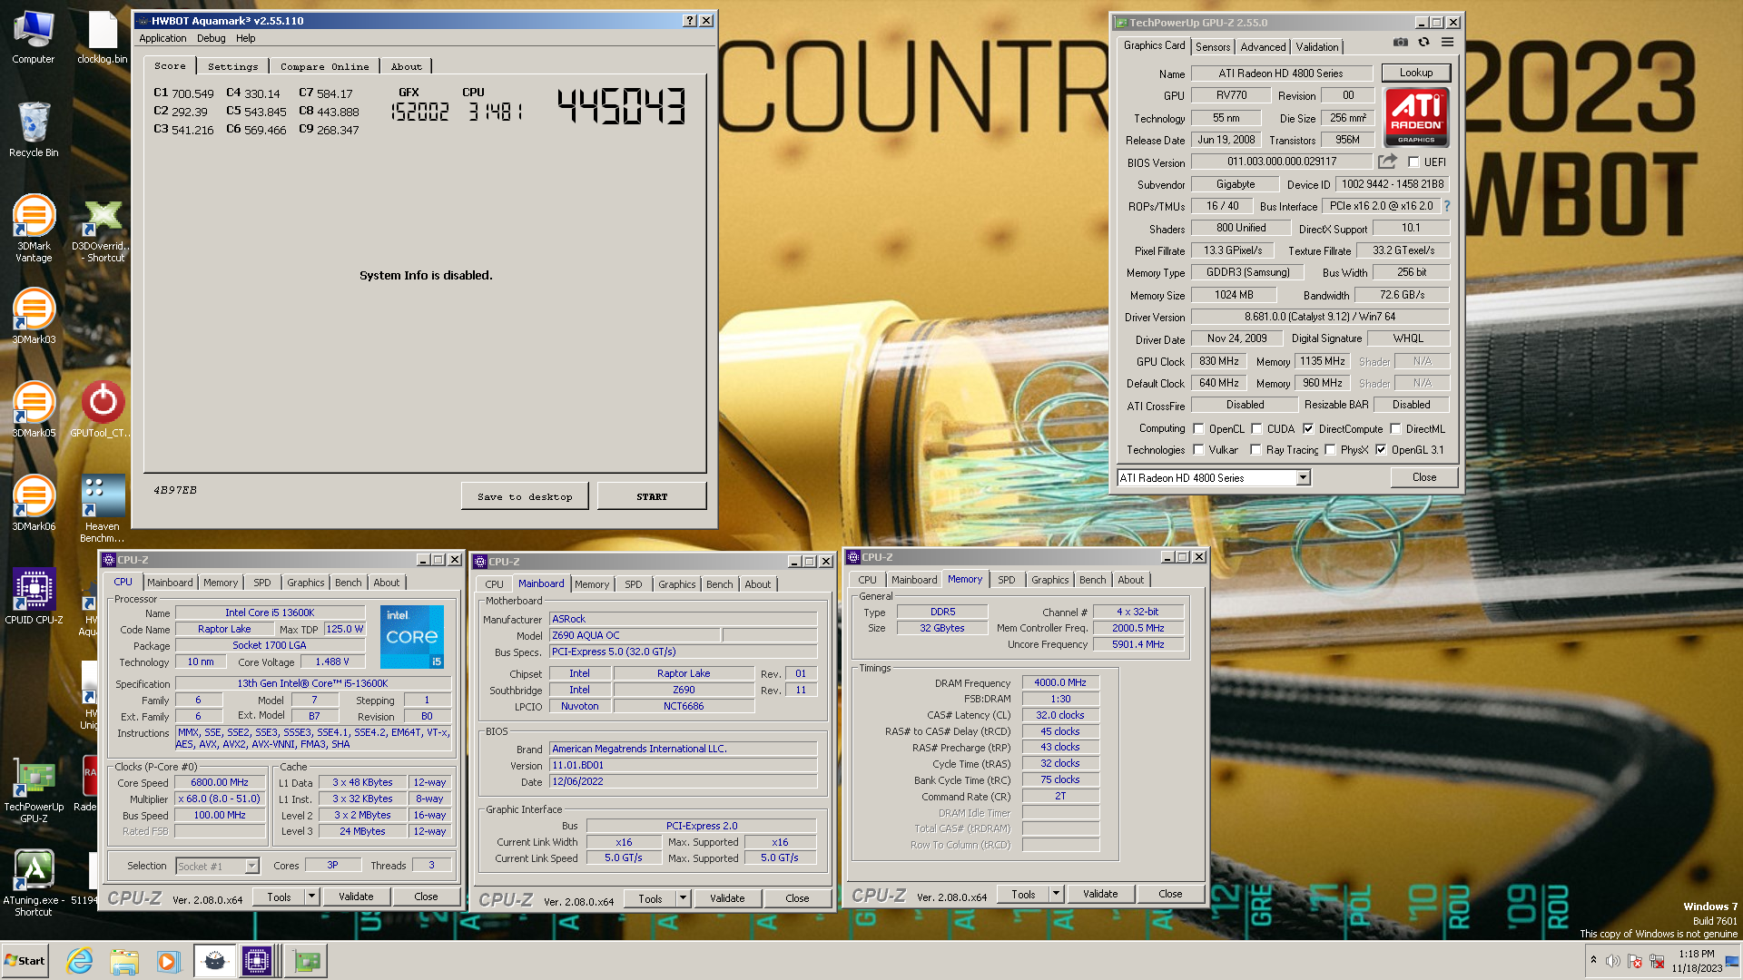Open the GPU-Z hamburger menu
1743x980 pixels.
1447,43
